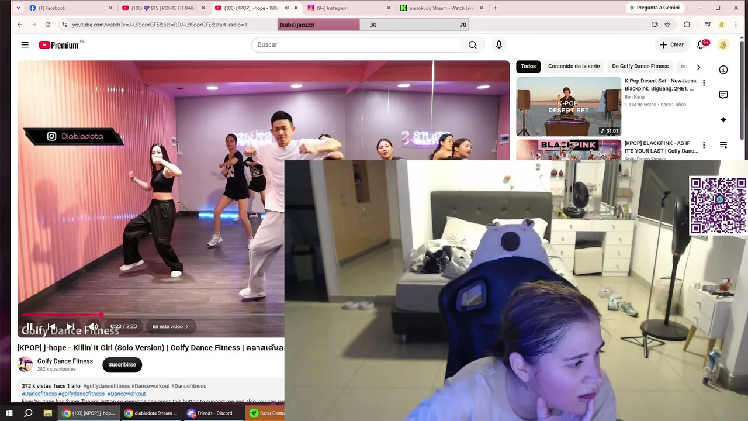Show more filter chips with right arrow
The height and width of the screenshot is (421, 748).
(x=698, y=67)
